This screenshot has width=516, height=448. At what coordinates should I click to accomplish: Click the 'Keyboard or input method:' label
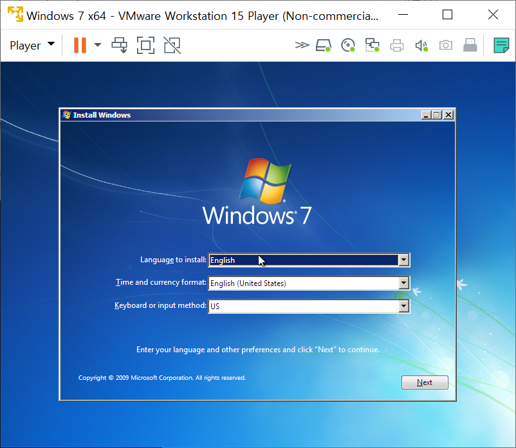(160, 305)
